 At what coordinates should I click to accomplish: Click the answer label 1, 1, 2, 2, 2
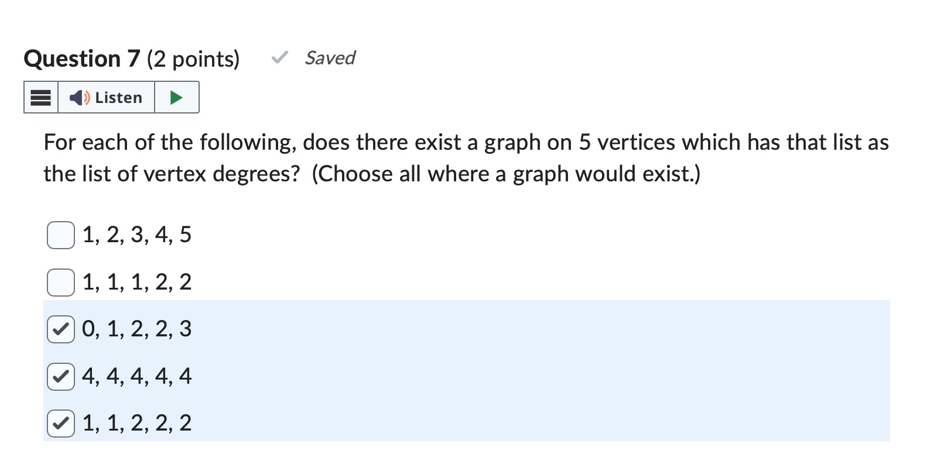137,423
